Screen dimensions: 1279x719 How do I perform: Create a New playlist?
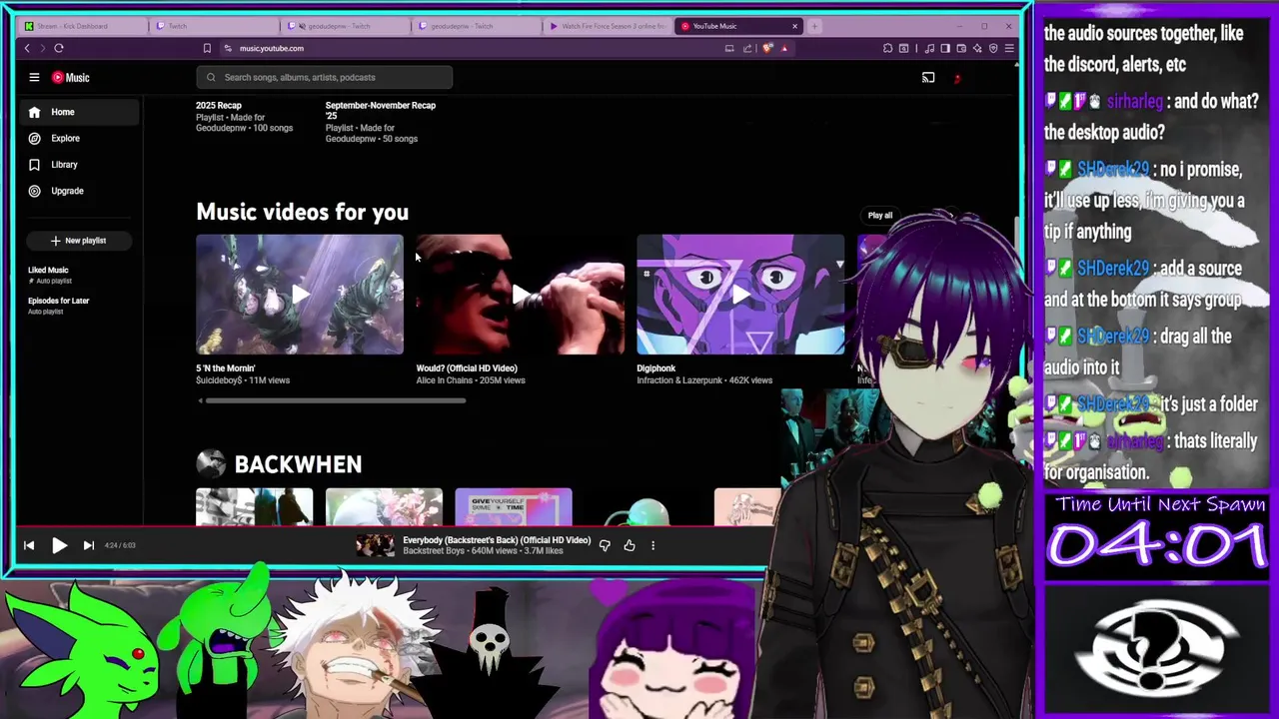pos(78,241)
